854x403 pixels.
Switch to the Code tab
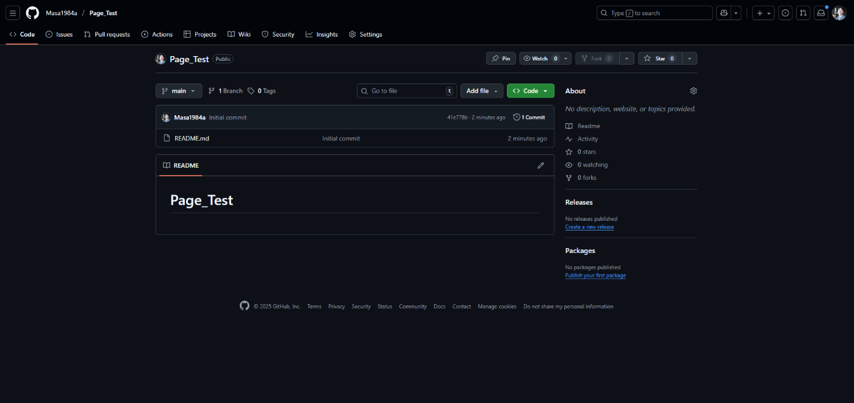22,34
